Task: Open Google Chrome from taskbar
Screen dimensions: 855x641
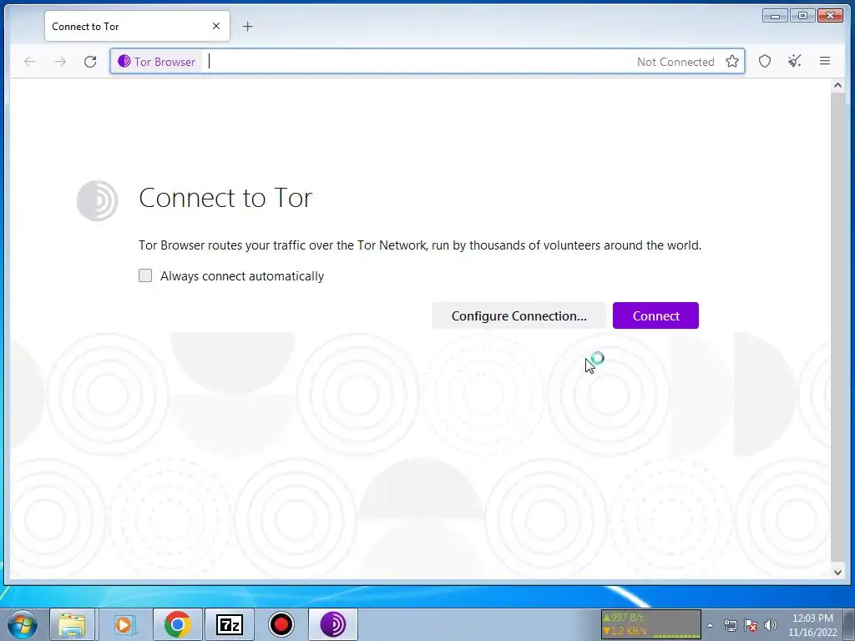Action: pos(177,624)
